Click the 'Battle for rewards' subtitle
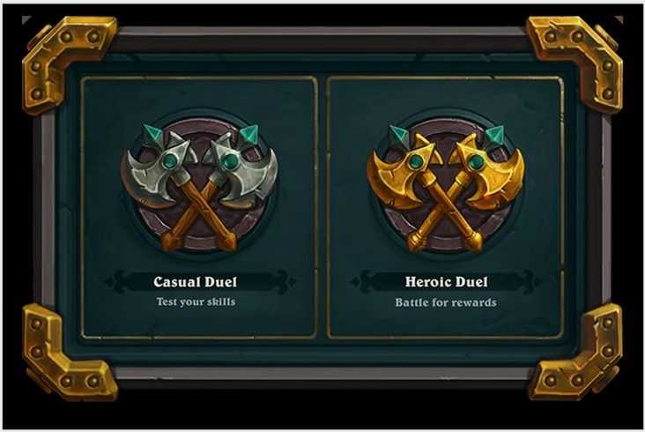 (x=446, y=302)
